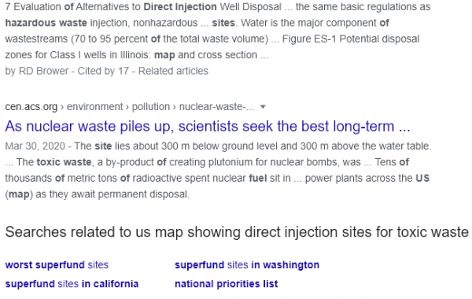Click the bold "toxic waste" snippet text
The image size is (472, 299).
click(65, 162)
